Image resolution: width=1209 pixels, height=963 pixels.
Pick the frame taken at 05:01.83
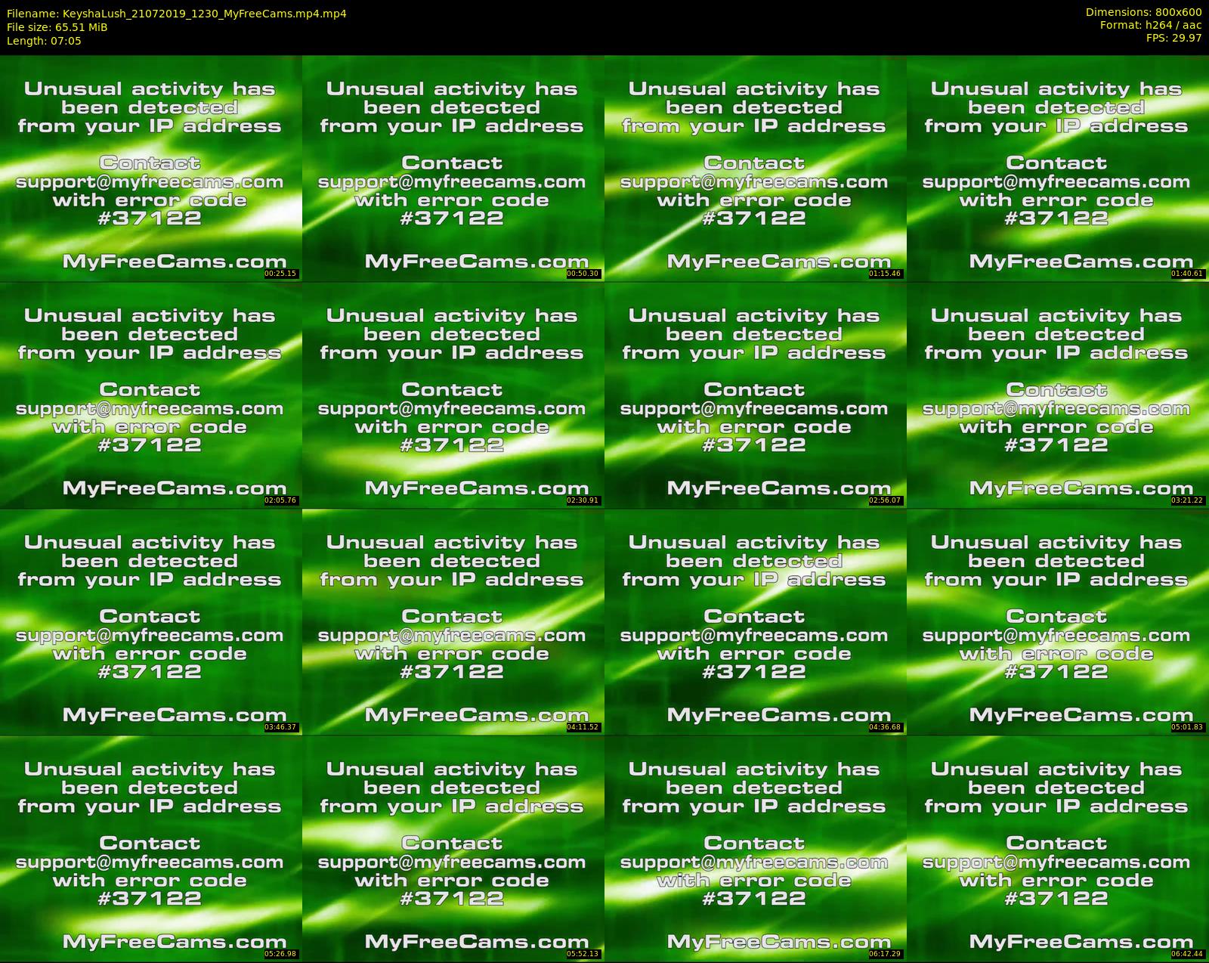click(1058, 621)
